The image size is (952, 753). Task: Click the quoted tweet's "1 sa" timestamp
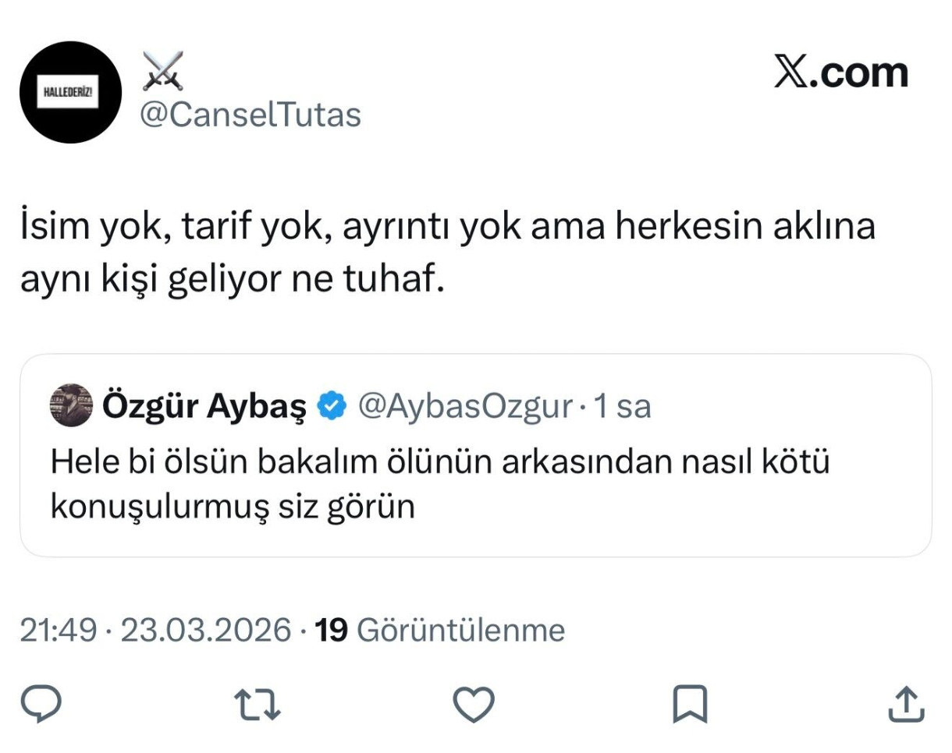[623, 406]
